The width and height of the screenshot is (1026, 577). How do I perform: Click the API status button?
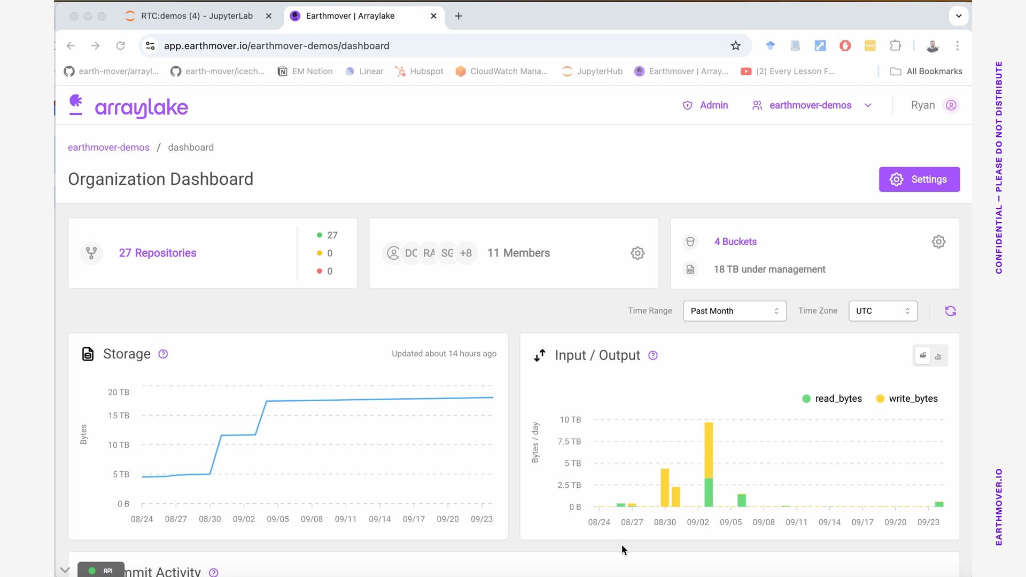click(x=101, y=570)
